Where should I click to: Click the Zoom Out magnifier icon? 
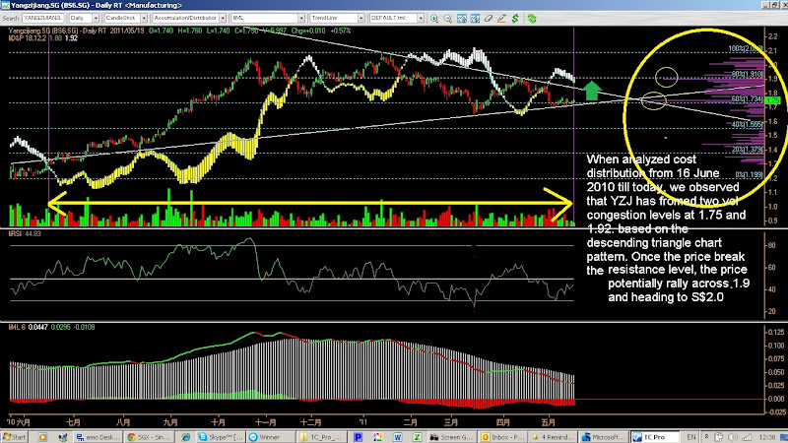448,19
